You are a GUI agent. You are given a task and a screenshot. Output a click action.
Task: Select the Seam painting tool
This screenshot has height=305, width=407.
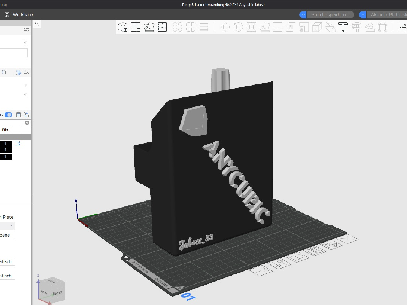[304, 27]
